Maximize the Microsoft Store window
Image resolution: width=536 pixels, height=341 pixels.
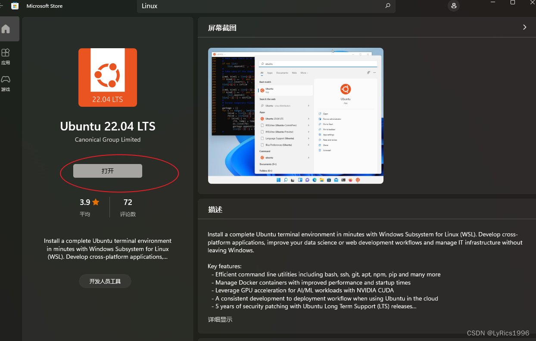tap(513, 3)
